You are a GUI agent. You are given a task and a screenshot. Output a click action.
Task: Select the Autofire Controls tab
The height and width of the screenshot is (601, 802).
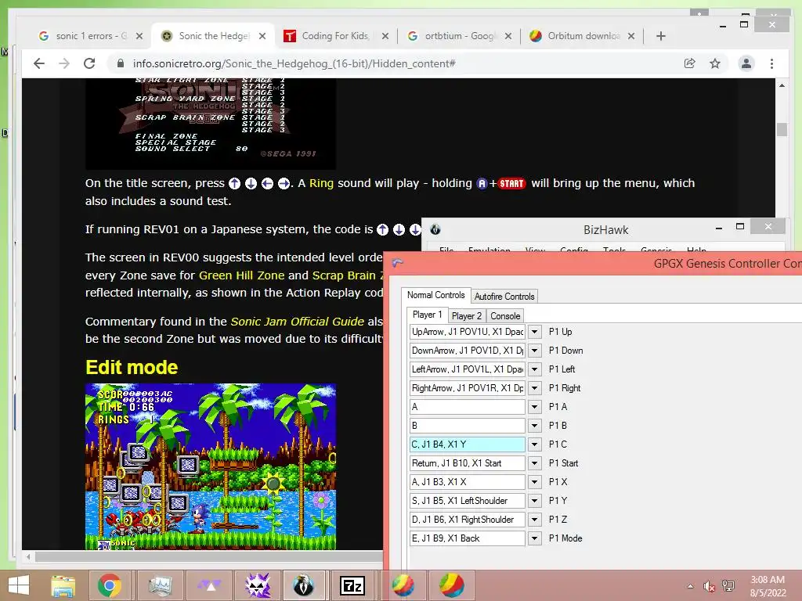click(504, 297)
